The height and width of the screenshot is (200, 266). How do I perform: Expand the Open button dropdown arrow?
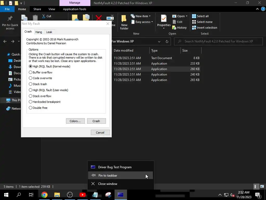[x=187, y=16]
